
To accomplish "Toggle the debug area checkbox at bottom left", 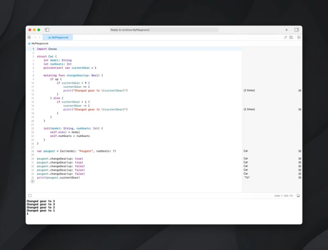I will pyautogui.click(x=30, y=195).
